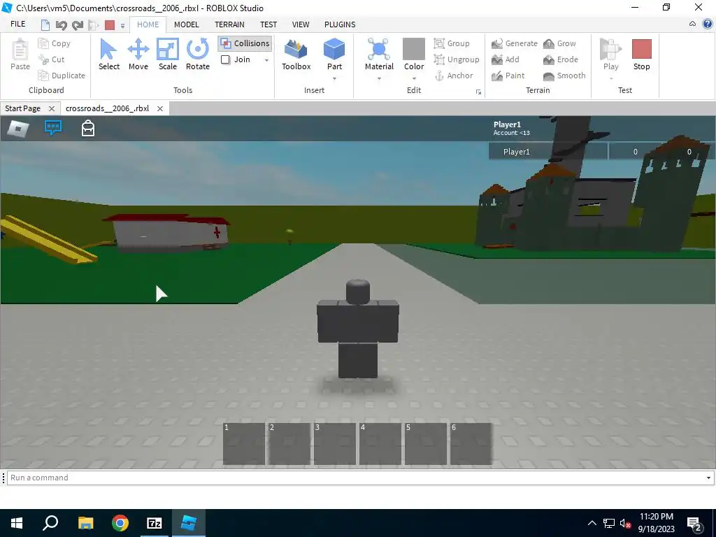The width and height of the screenshot is (716, 537).
Task: Expand the Part dropdown arrow
Action: click(x=334, y=78)
